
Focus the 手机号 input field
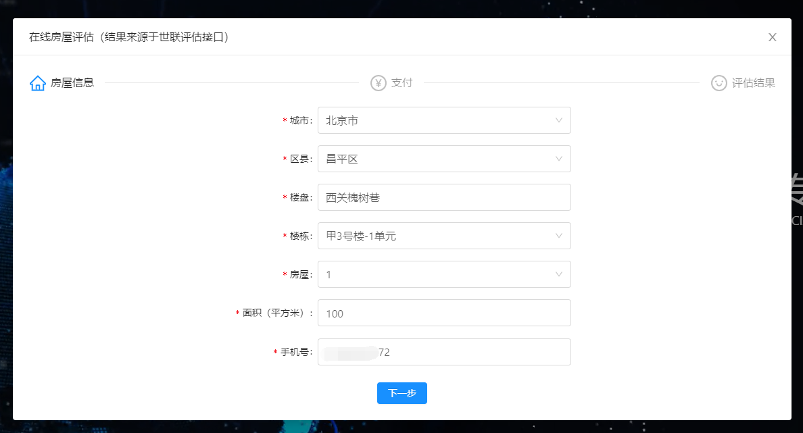click(x=444, y=352)
